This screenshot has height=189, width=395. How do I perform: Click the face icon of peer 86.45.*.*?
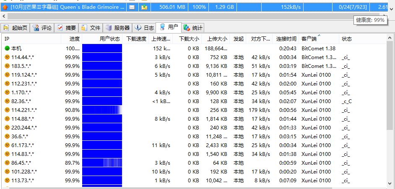point(7,163)
